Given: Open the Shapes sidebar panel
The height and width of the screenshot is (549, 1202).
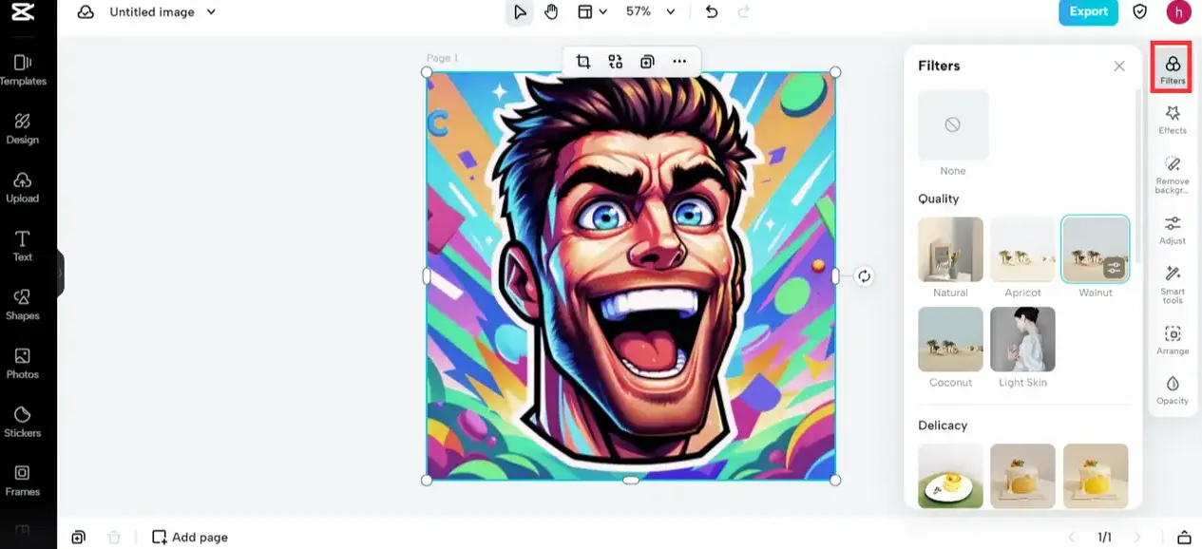Looking at the screenshot, I should coord(23,305).
